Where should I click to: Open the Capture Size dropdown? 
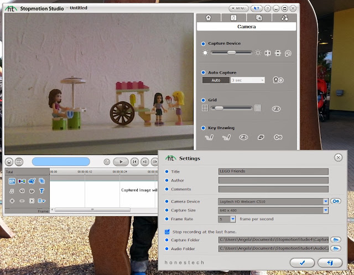click(325, 210)
